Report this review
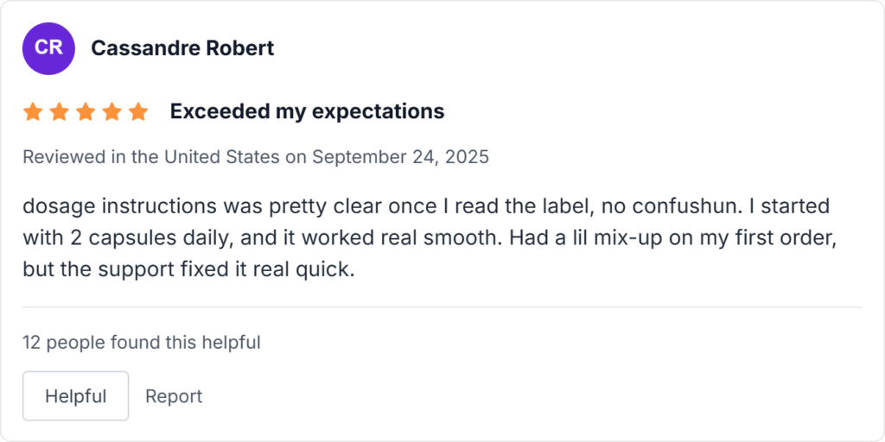This screenshot has height=442, width=885. click(x=173, y=396)
